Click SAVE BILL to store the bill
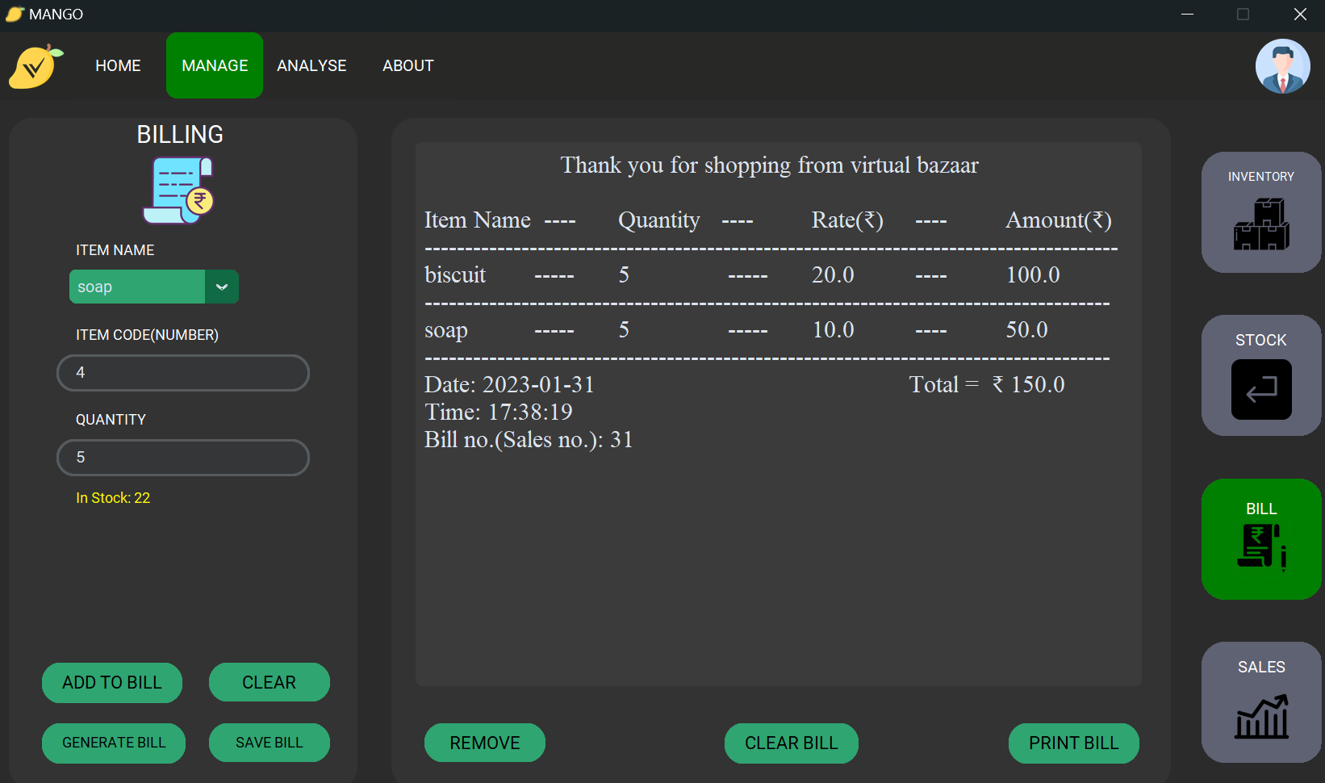The height and width of the screenshot is (783, 1325). coord(269,743)
